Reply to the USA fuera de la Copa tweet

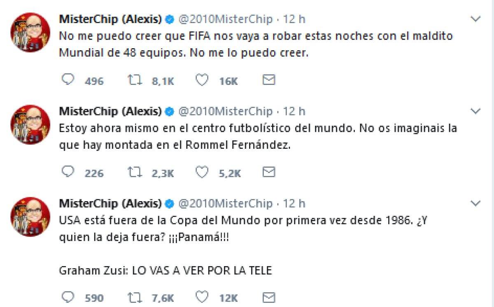[x=68, y=296]
